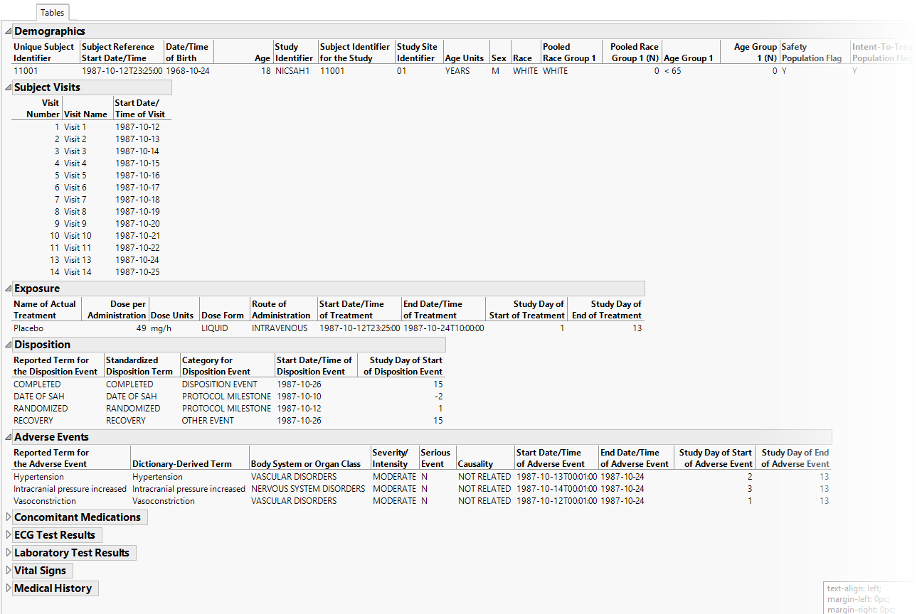Expand the Vital Signs section
The width and height of the screenshot is (917, 614).
9,571
